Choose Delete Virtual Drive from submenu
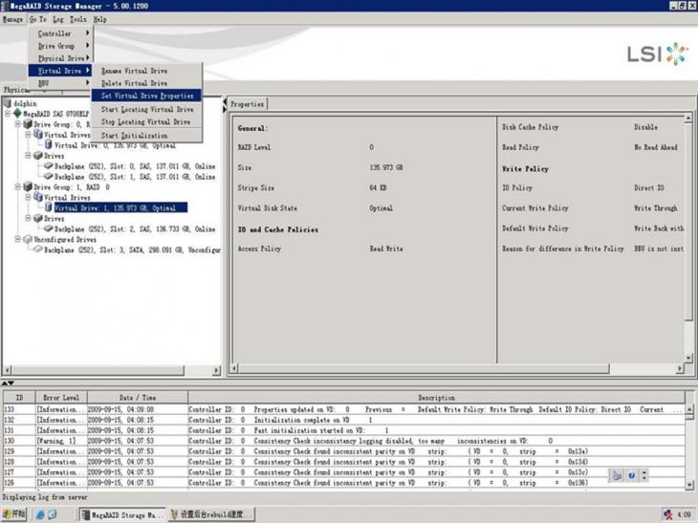 pos(134,83)
